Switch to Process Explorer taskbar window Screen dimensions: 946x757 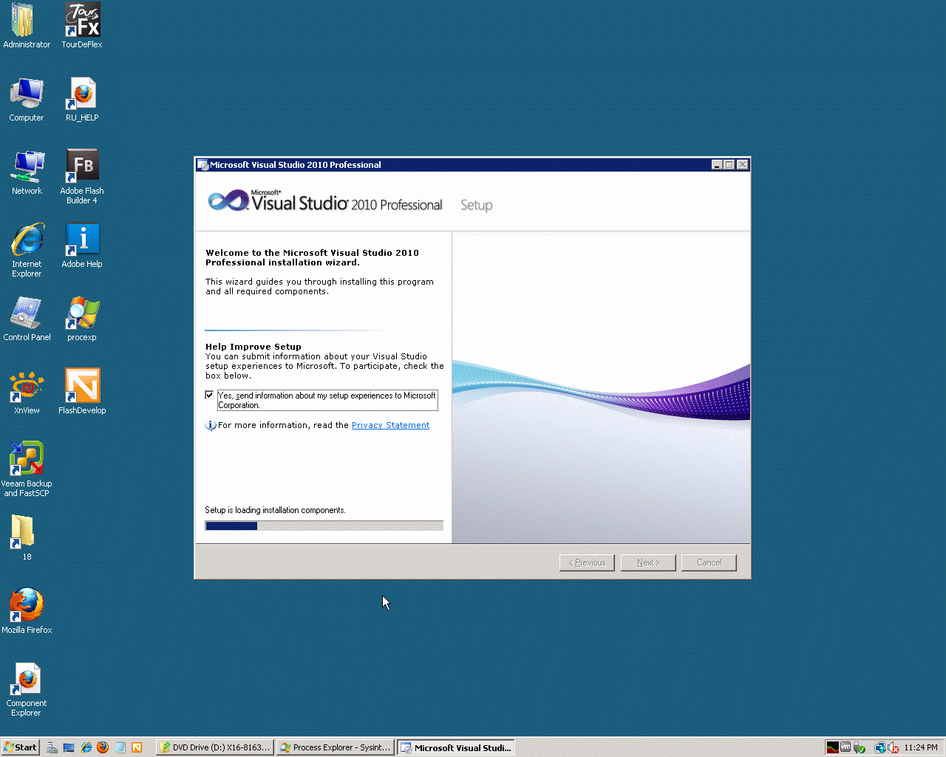(336, 747)
